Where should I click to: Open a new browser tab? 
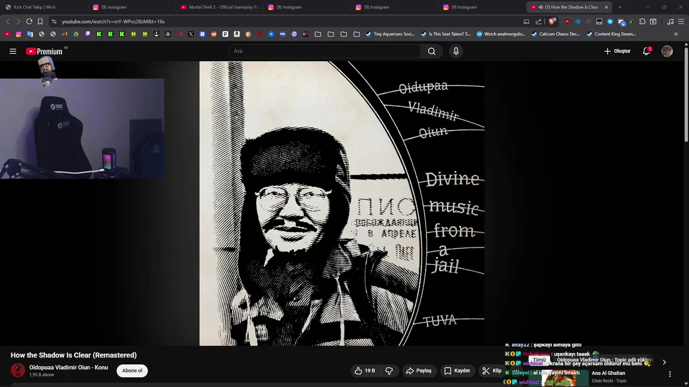620,7
